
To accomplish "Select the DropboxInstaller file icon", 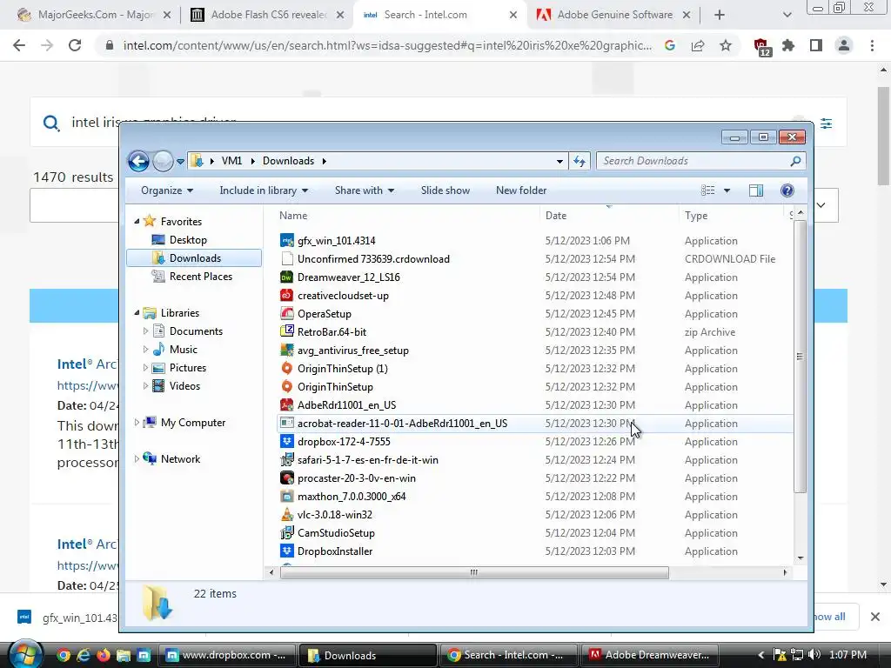I will click(x=287, y=551).
